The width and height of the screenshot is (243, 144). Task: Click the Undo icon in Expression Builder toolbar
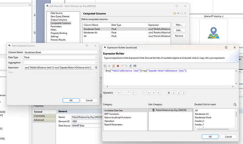pyautogui.click(x=122, y=66)
